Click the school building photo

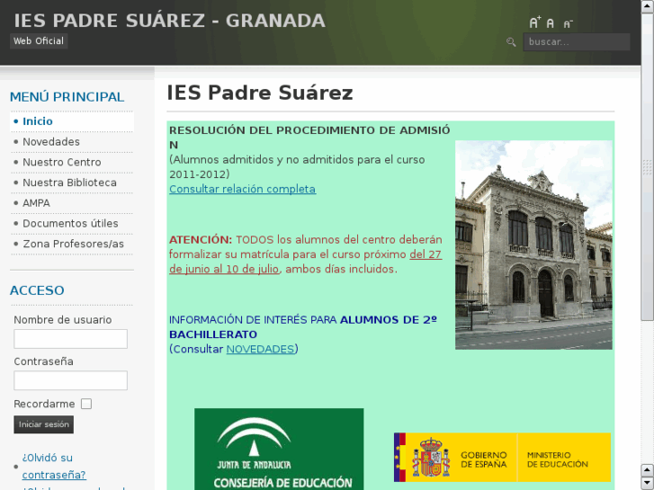[533, 245]
